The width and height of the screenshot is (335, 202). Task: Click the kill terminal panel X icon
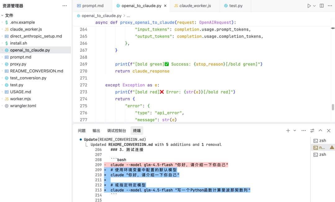(328, 131)
